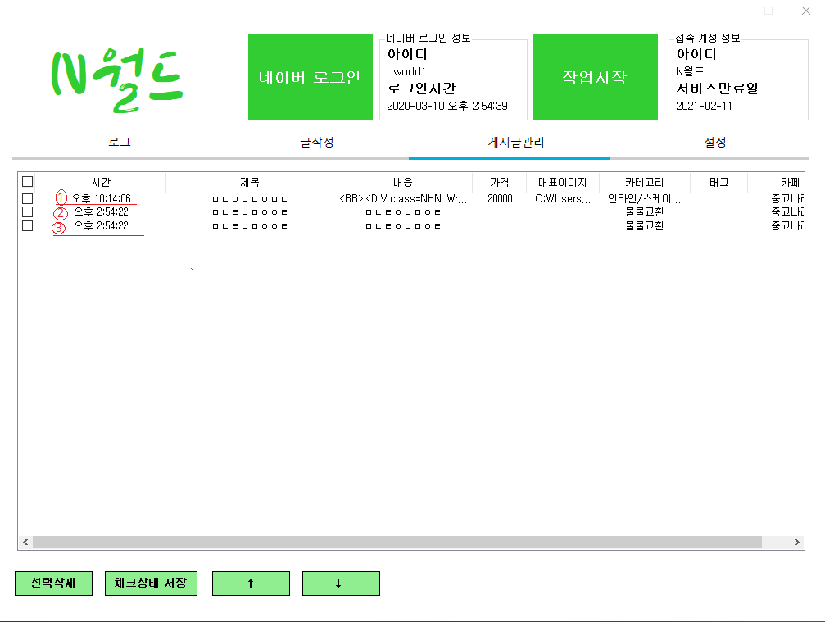
Task: Minimize the N월드 window
Action: [732, 11]
